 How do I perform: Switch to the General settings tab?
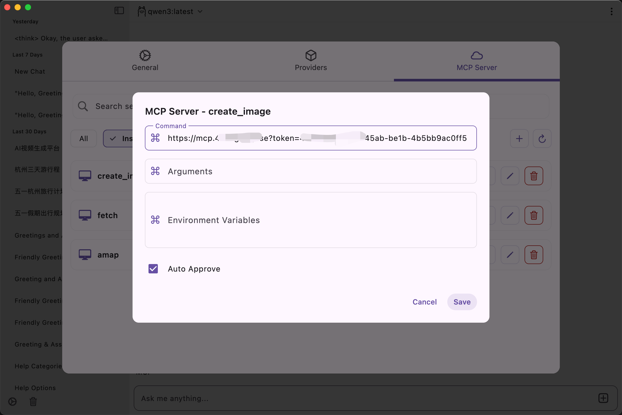(145, 61)
